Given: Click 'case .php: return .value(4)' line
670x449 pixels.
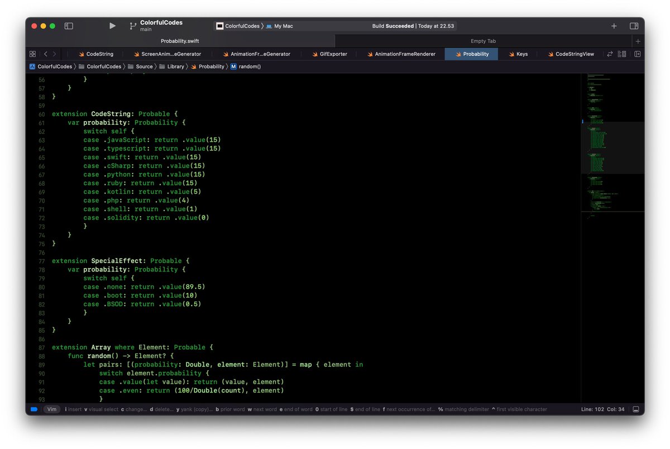Looking at the screenshot, I should tap(137, 200).
